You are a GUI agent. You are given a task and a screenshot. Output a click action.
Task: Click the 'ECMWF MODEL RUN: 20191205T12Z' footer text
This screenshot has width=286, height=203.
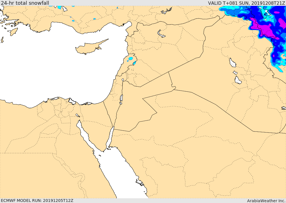(x=37, y=200)
